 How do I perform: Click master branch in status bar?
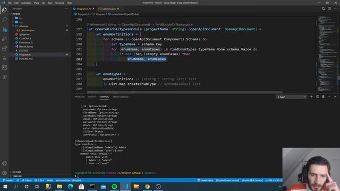coord(8,180)
